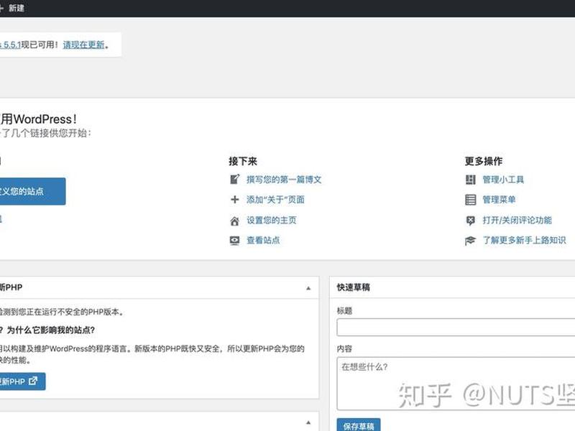Open the 管理小工具 link
Screen dimensions: 575x431
coord(503,180)
